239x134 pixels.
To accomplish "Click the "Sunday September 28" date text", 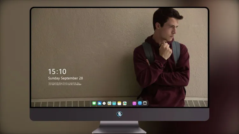I will tap(66, 78).
